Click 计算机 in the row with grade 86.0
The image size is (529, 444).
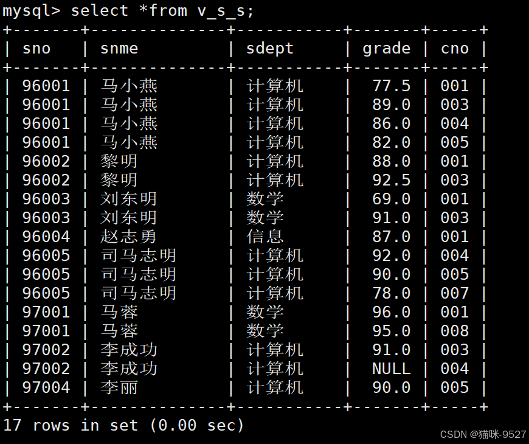pyautogui.click(x=275, y=124)
